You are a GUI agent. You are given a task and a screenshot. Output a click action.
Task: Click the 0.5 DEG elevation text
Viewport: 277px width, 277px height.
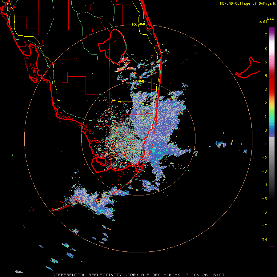151,275
